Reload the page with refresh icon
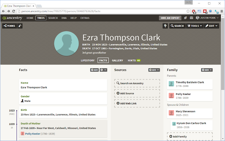This screenshot has height=141, width=225. click(13, 11)
